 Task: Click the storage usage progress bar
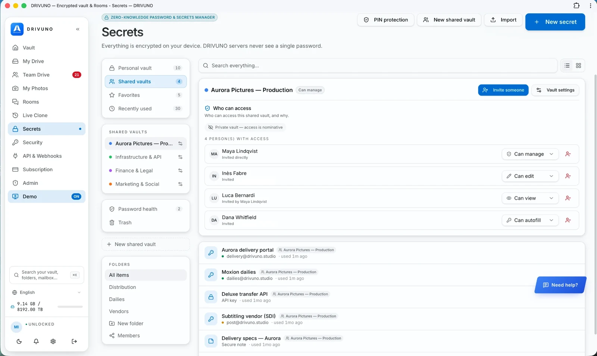70,307
